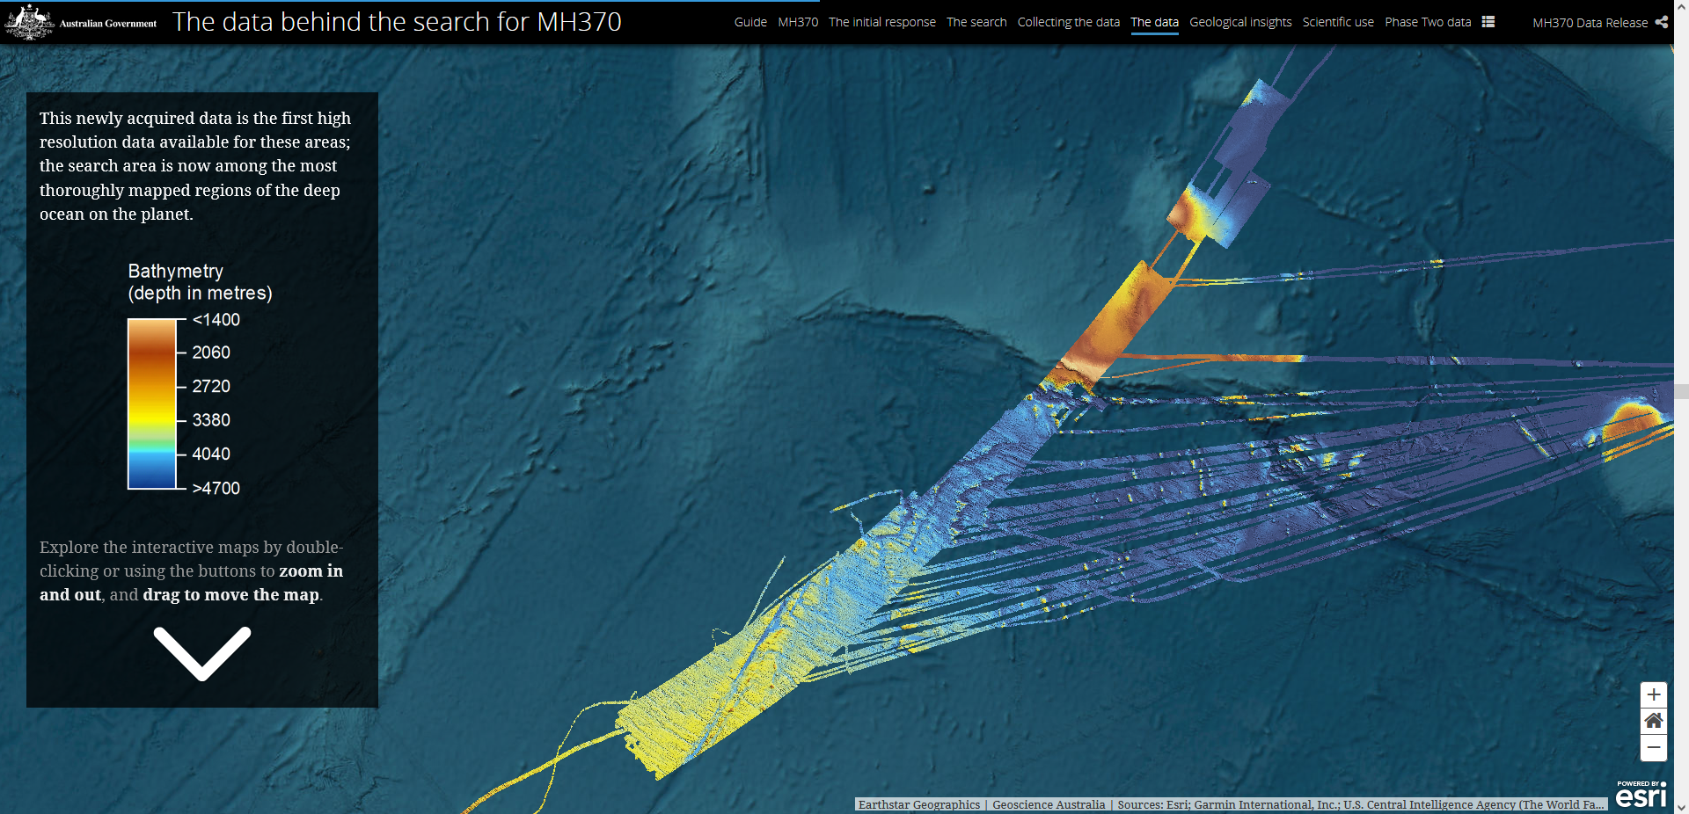Image resolution: width=1689 pixels, height=814 pixels.
Task: Click the bathymetry depth color ramp
Action: point(152,403)
